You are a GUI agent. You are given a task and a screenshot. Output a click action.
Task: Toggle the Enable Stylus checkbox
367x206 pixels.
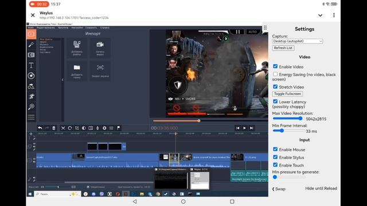[275, 157]
